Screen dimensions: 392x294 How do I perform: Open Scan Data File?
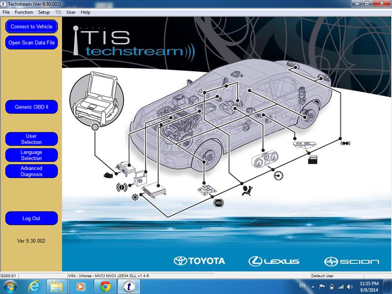31,43
